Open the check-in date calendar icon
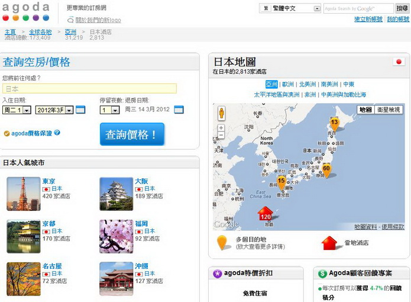The image size is (411, 302). (x=80, y=110)
